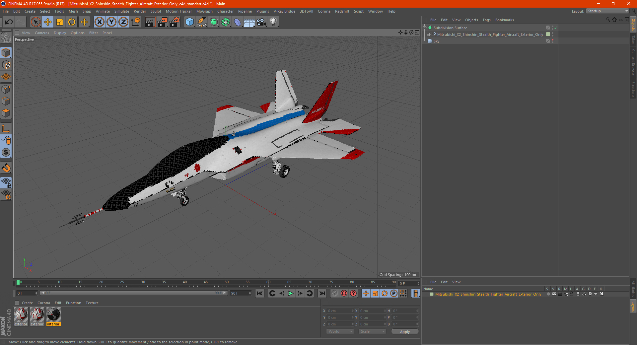
Task: Open the Layers side tab
Action: 633,306
